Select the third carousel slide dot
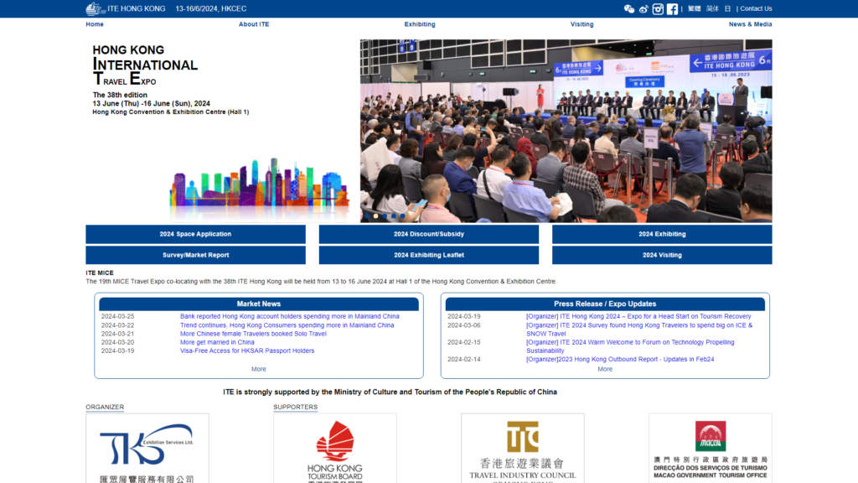The image size is (858, 483). pos(385,216)
